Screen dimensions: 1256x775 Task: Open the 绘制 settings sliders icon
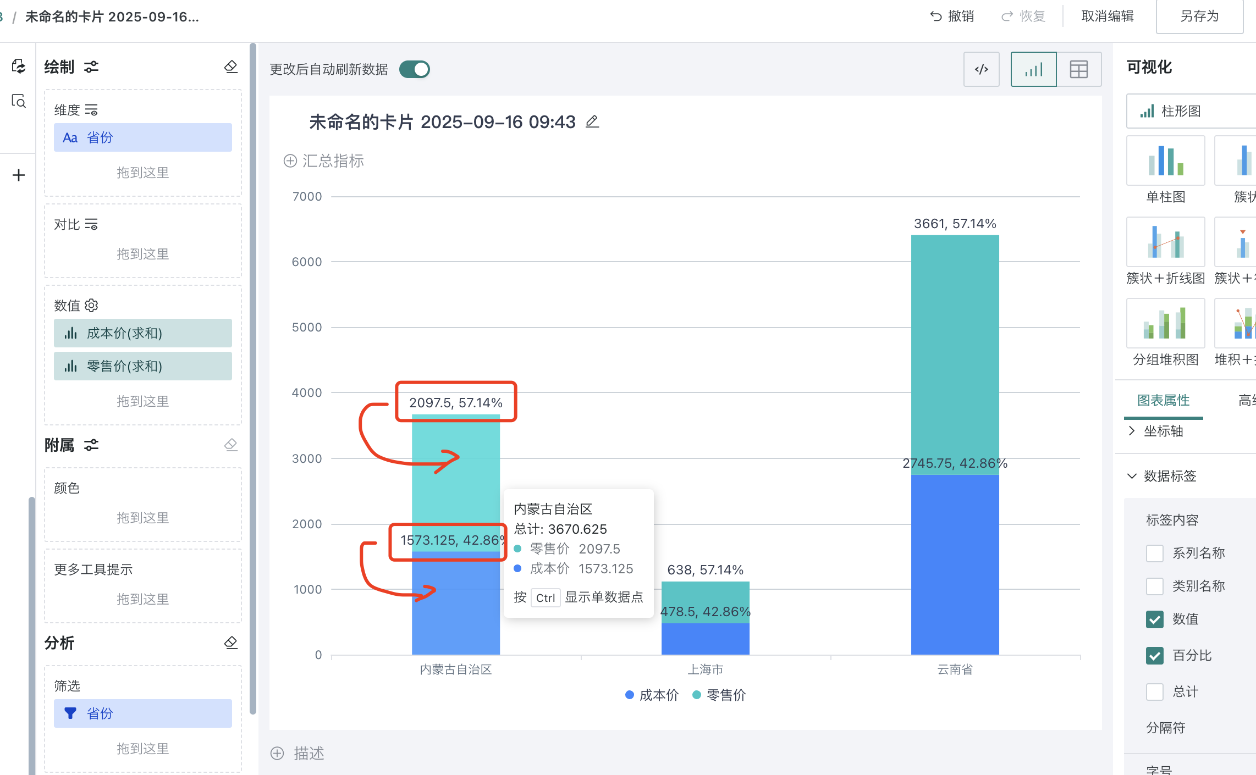click(91, 67)
